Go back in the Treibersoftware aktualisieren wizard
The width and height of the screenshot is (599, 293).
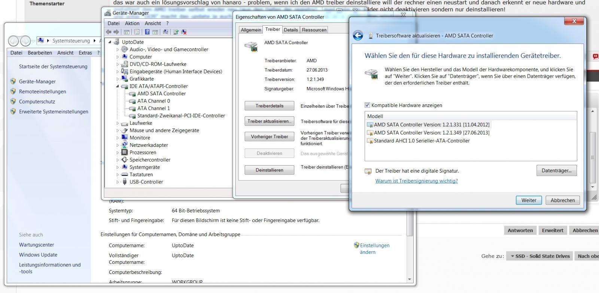pyautogui.click(x=358, y=36)
